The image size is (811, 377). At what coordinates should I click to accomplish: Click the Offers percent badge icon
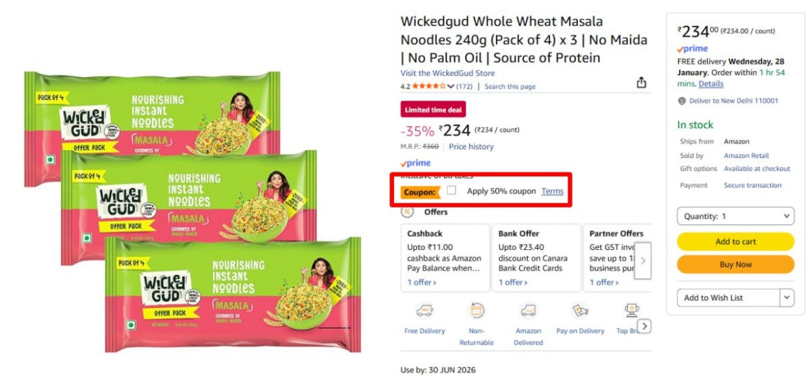[x=408, y=211]
